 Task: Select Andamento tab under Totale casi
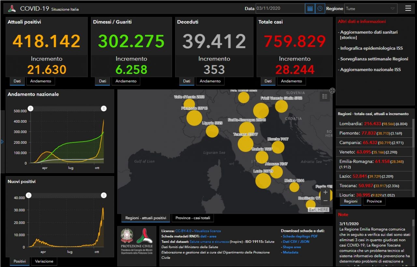click(x=291, y=81)
